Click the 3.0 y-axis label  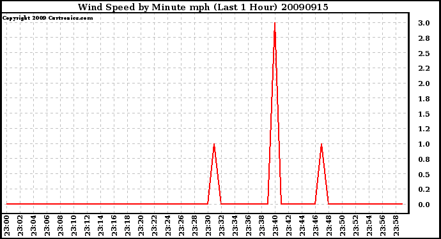(424, 23)
